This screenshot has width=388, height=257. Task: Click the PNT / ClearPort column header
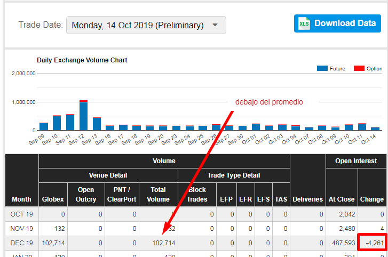click(x=122, y=194)
